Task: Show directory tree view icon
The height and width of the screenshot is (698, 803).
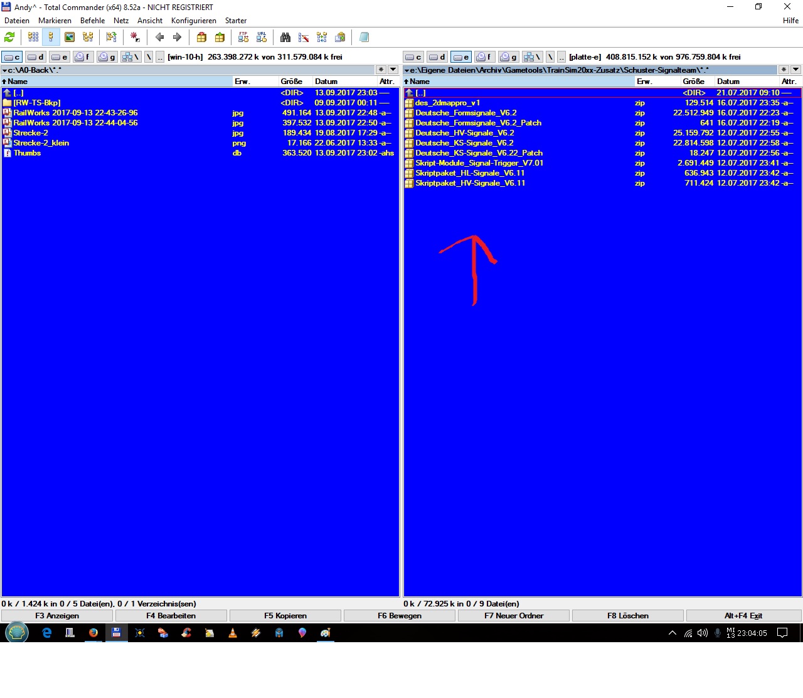Action: click(x=88, y=38)
